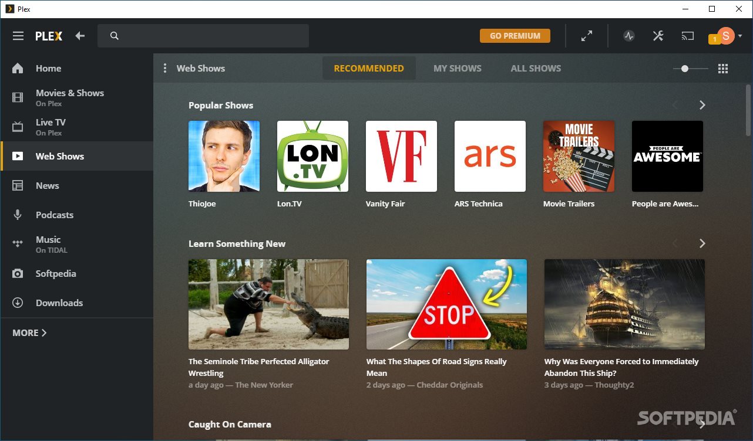Image resolution: width=753 pixels, height=441 pixels.
Task: Click the Learn Something New heading
Action: [237, 243]
